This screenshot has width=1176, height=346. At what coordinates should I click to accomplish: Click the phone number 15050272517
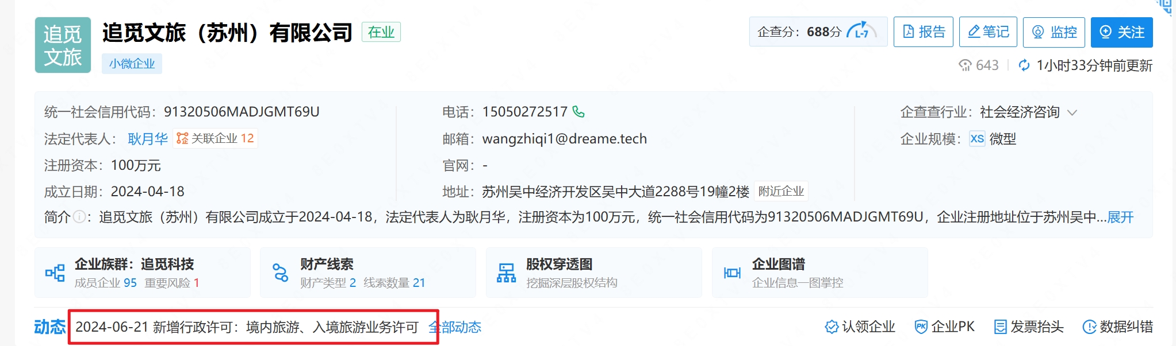point(525,112)
